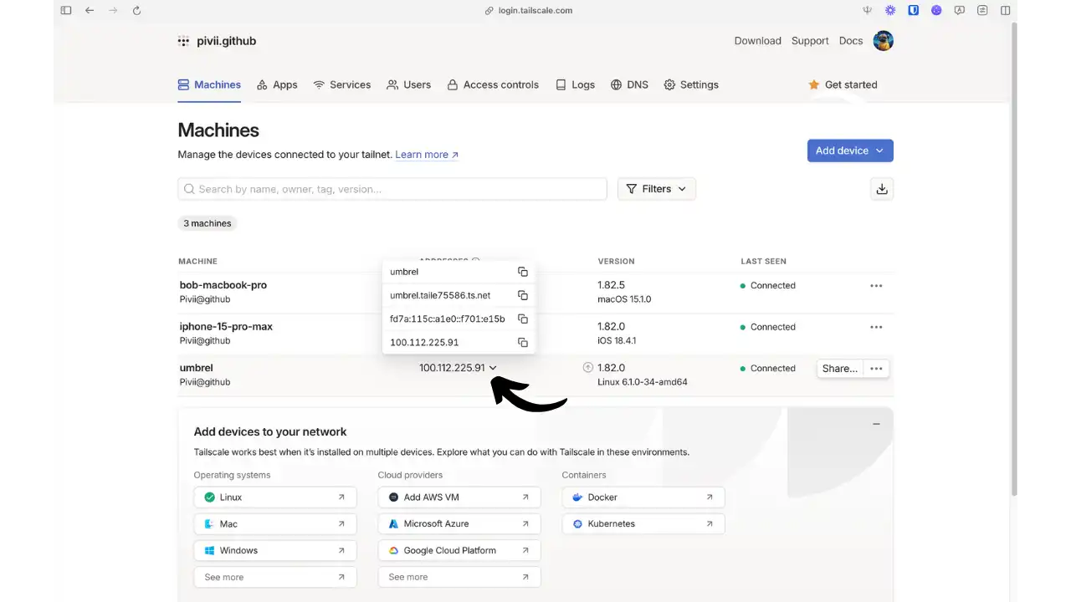Click the Get started star icon
1071x602 pixels.
(x=814, y=84)
